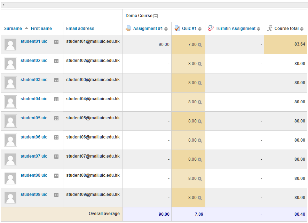Open user report grid icon for student05
The image size is (308, 223).
56,118
